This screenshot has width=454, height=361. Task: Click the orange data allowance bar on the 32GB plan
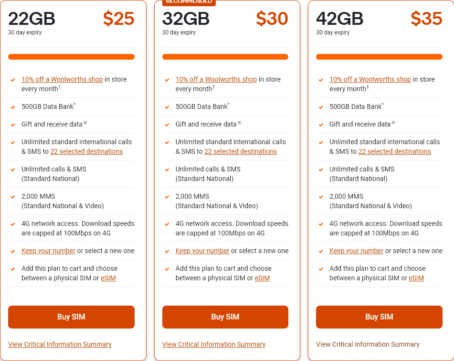[x=225, y=56]
